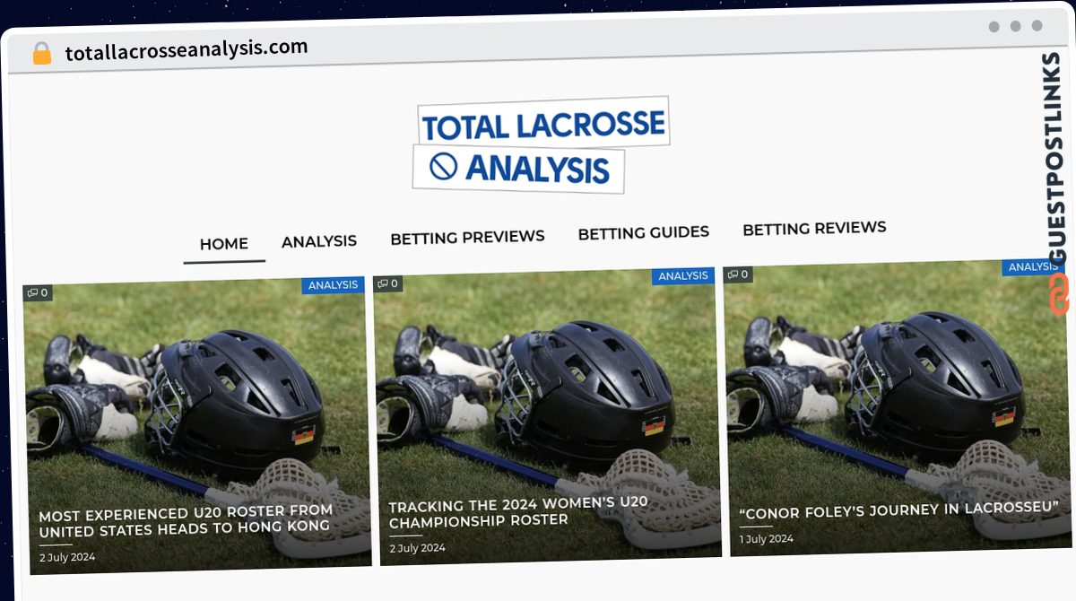Select the Analysis tag on third article
This screenshot has width=1076, height=601.
point(1032,267)
